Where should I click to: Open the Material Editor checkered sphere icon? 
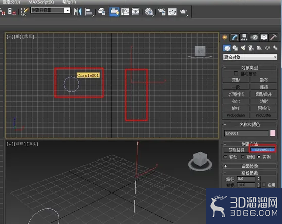coord(149,12)
